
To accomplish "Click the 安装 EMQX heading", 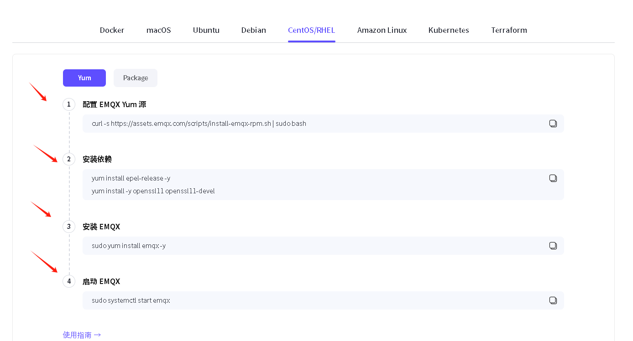I will pyautogui.click(x=101, y=227).
